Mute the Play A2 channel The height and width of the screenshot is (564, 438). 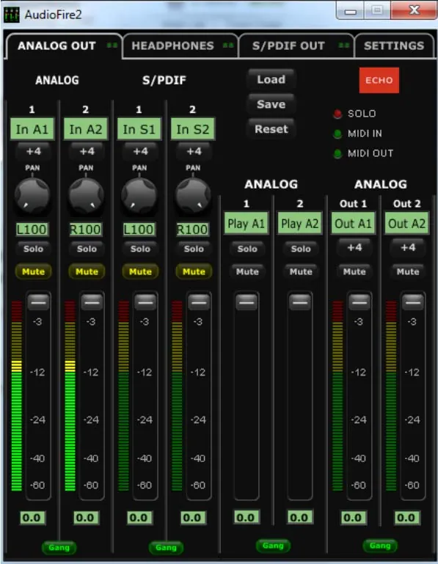301,271
